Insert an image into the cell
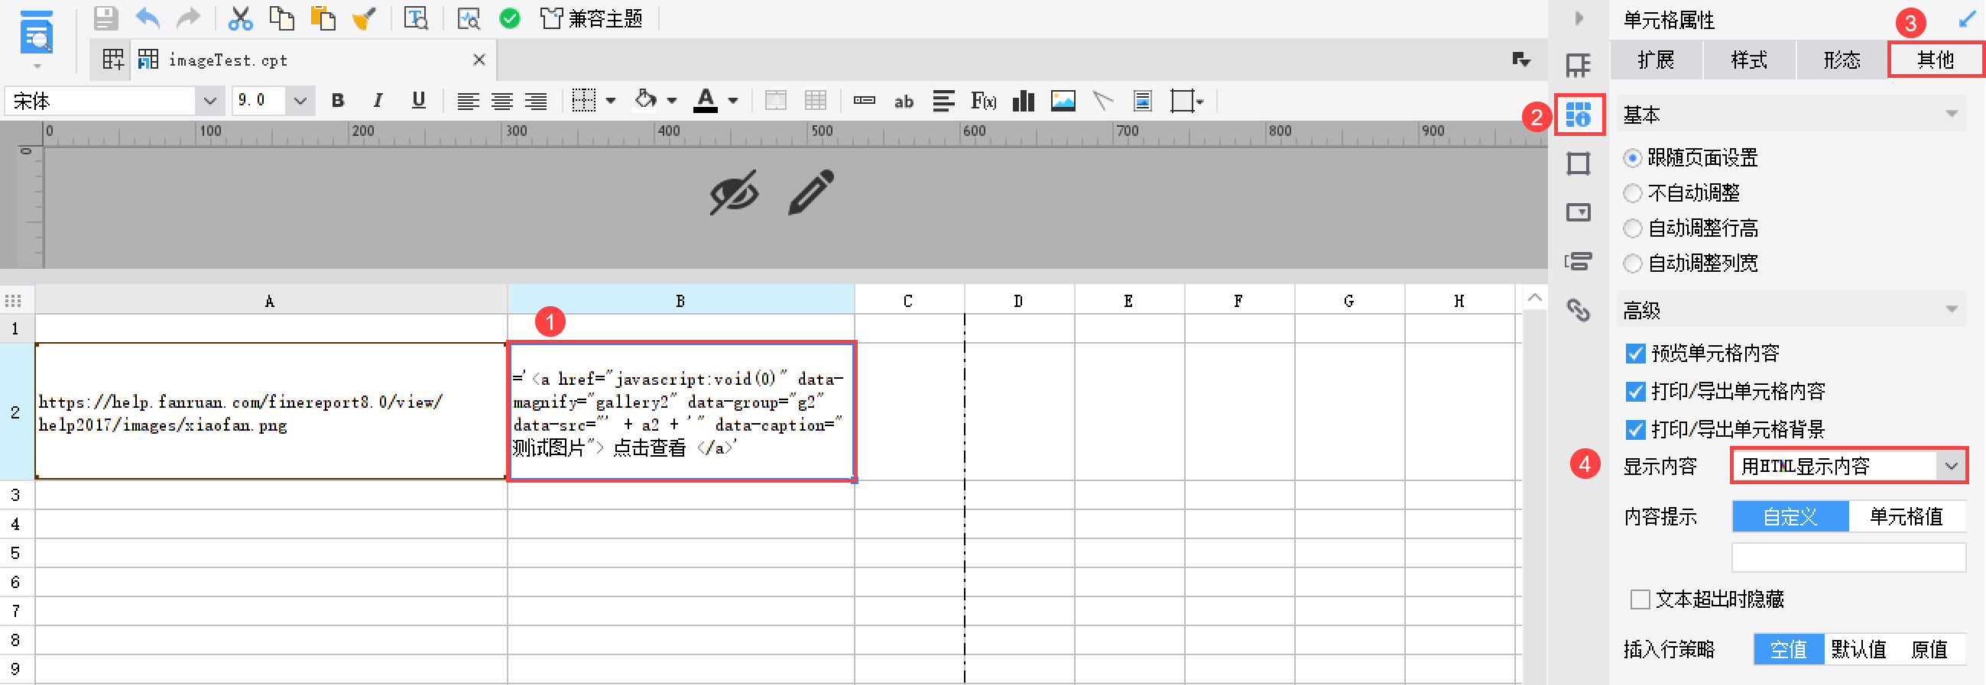 coord(1063,101)
